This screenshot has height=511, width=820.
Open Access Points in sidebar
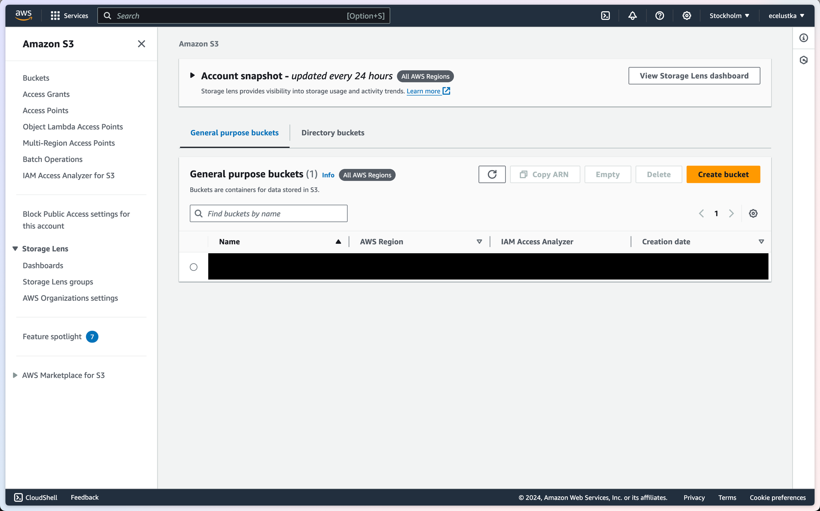[x=46, y=111]
